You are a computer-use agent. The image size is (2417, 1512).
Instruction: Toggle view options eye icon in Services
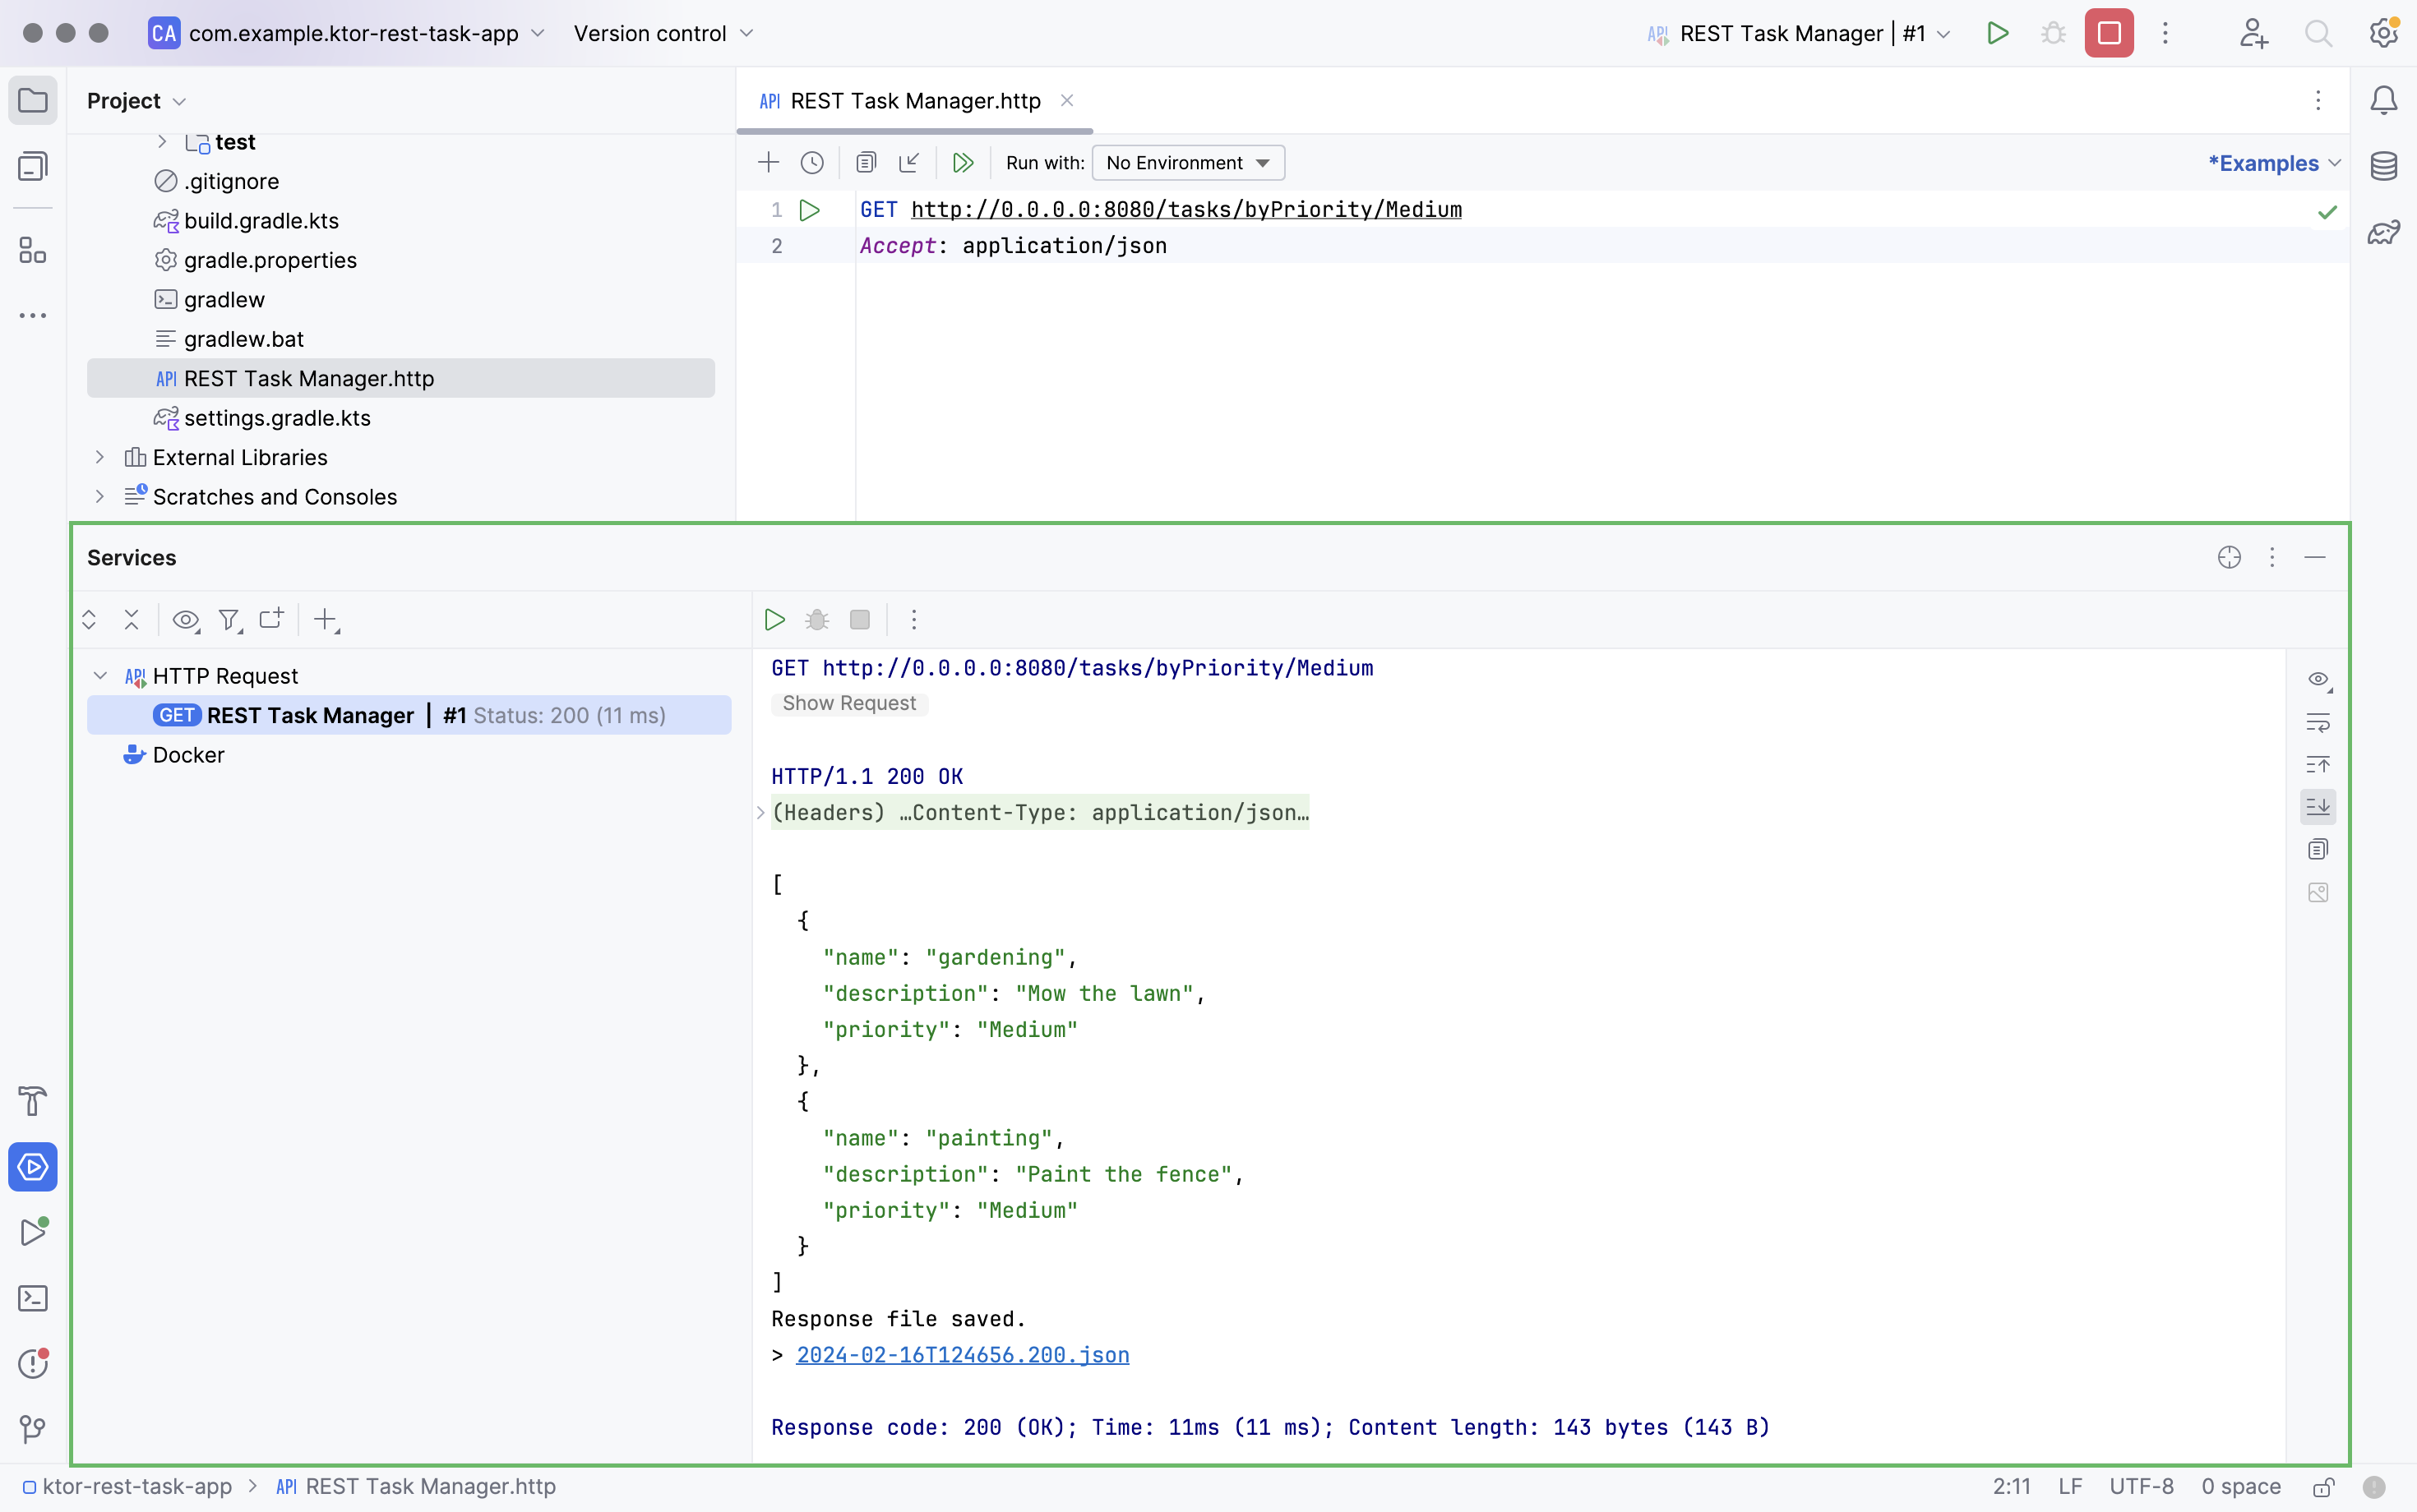[185, 620]
